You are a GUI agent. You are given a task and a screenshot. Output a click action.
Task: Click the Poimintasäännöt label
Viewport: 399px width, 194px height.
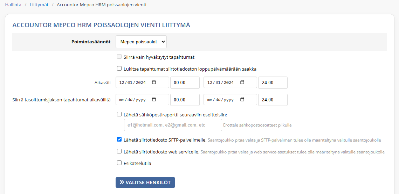91,42
